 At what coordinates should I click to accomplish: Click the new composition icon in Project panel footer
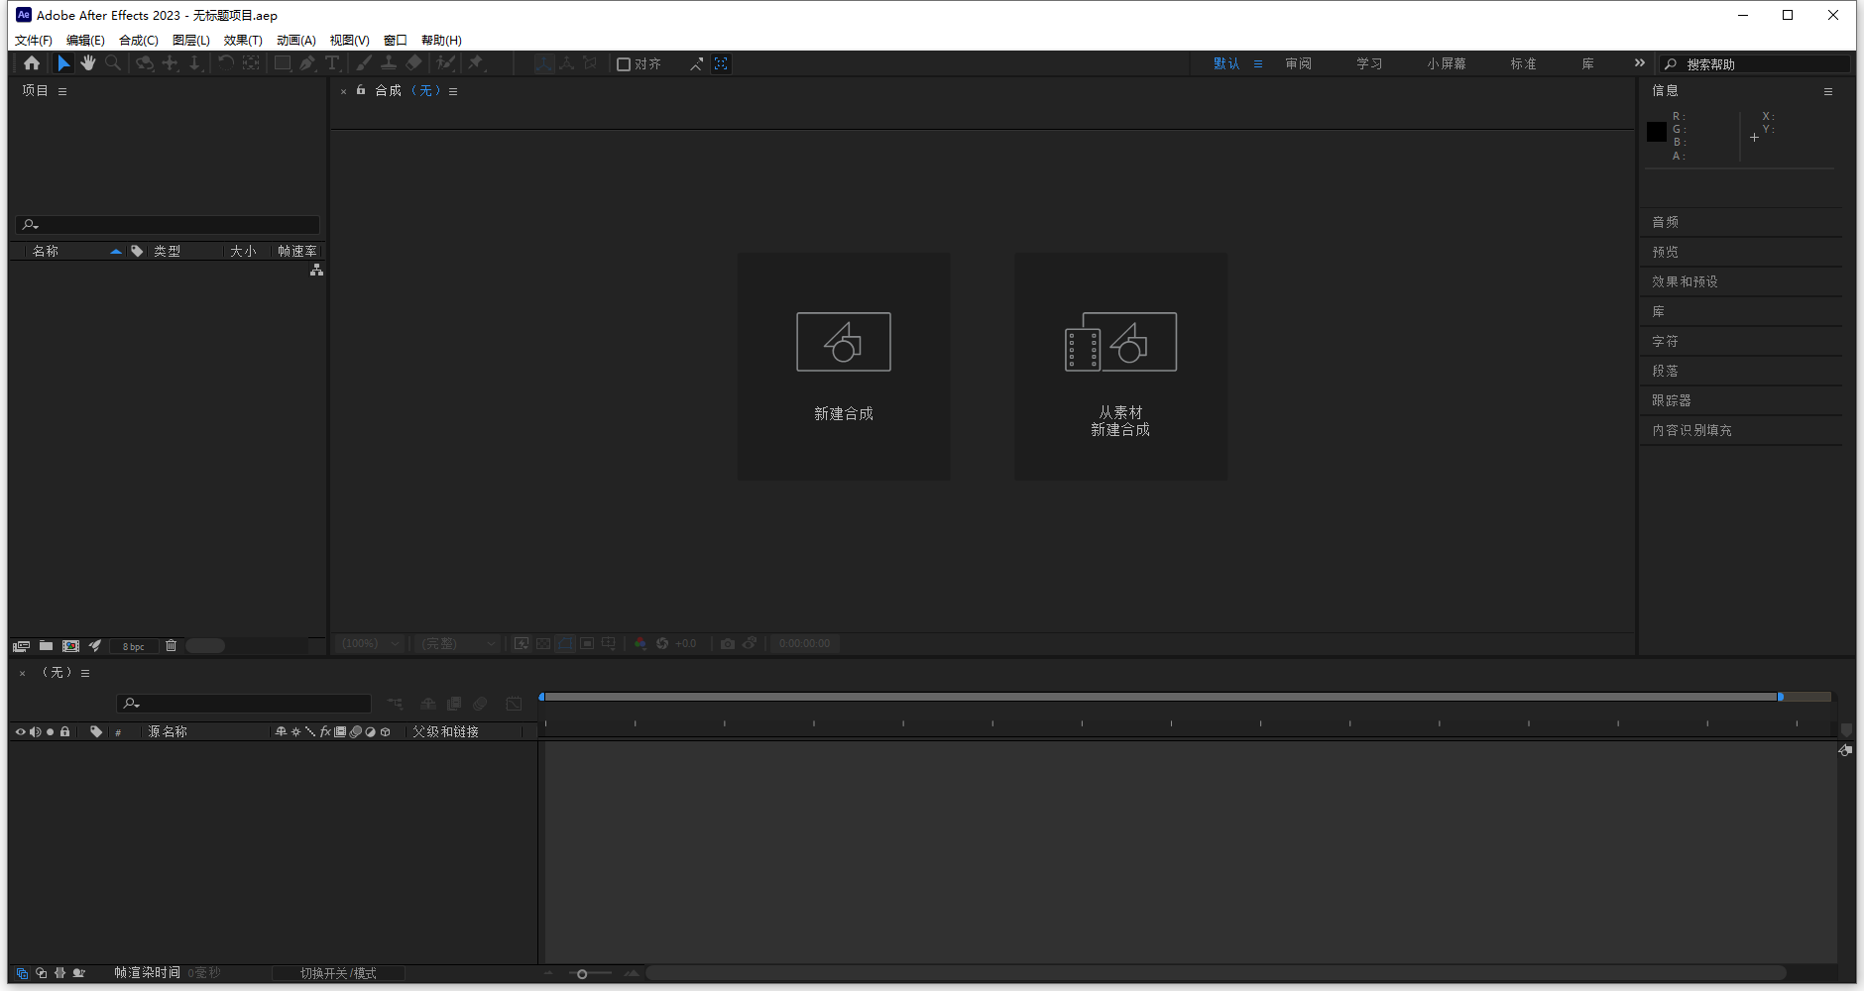70,646
